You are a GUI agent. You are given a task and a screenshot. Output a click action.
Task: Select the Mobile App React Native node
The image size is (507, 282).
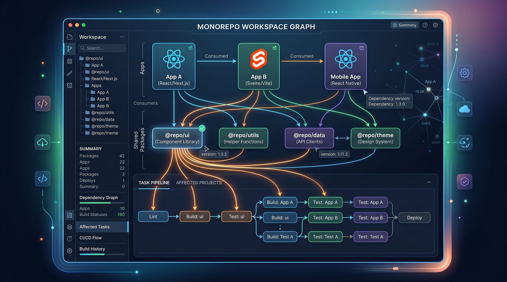(x=346, y=66)
